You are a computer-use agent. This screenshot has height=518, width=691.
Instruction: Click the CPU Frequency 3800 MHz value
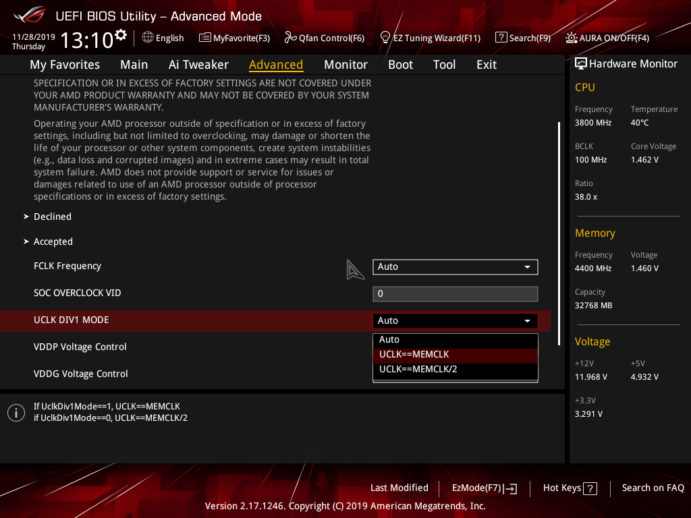pyautogui.click(x=592, y=123)
